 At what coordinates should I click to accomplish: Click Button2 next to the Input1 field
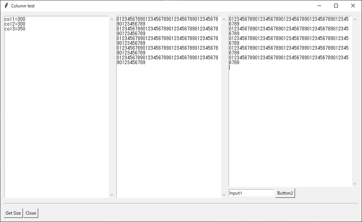coord(285,193)
